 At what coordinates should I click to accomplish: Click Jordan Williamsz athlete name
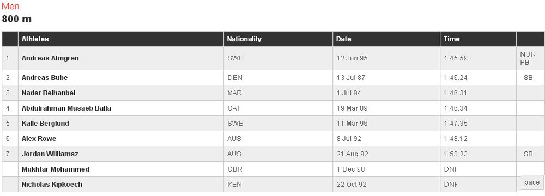pos(51,154)
